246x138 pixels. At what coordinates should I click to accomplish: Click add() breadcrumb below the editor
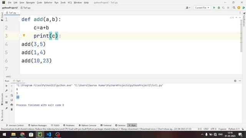8,77
